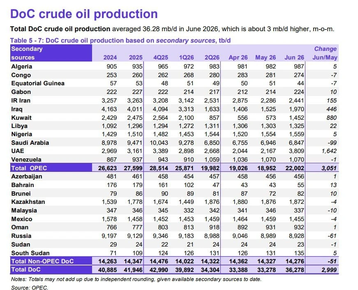Click the 'Total DoC' row label
The width and height of the screenshot is (358, 290).
click(26, 270)
